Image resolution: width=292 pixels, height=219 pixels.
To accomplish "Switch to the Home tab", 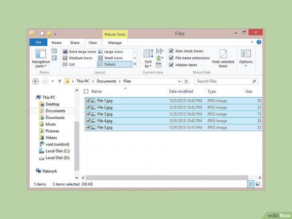I will 56,43.
